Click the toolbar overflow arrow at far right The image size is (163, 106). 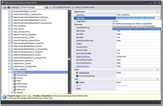pos(160,7)
